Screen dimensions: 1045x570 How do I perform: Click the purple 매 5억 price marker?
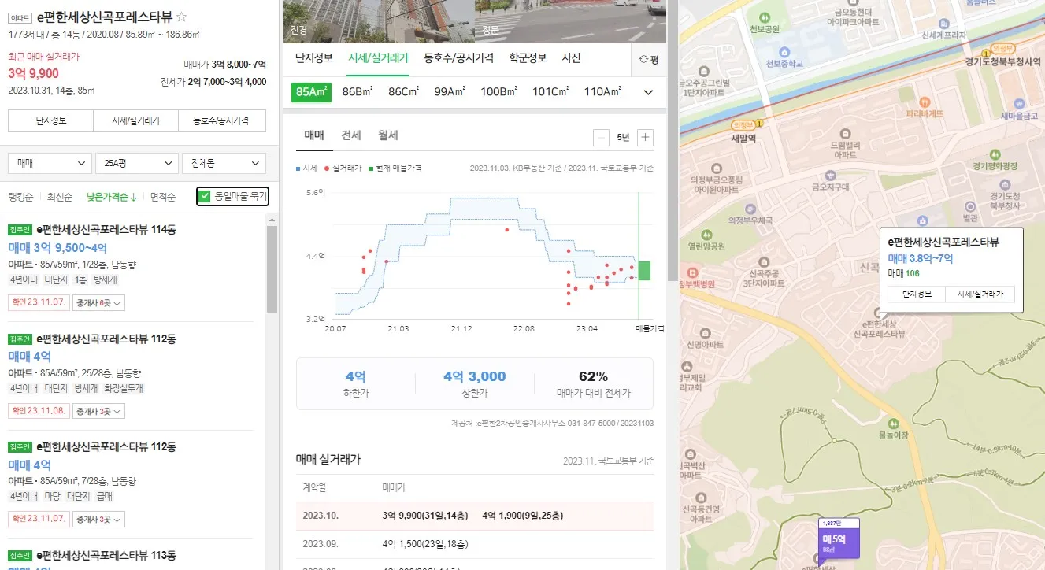point(838,538)
